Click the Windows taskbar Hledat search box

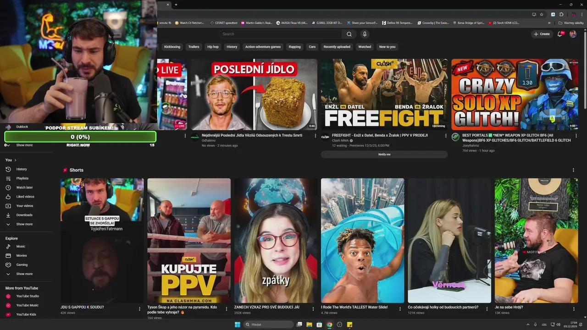[x=268, y=324]
